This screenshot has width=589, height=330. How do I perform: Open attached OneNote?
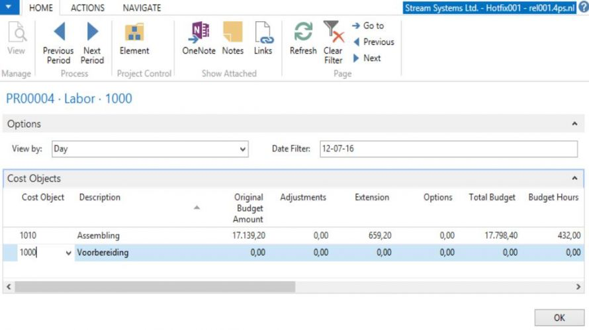click(199, 33)
